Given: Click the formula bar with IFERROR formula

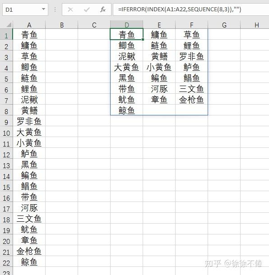Looking at the screenshot, I should (x=191, y=9).
